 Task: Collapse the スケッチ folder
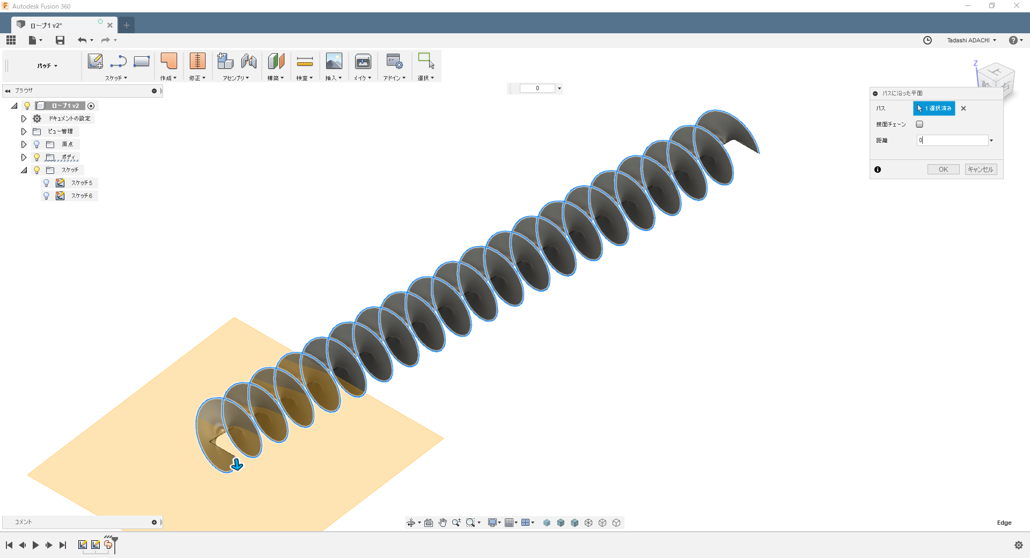click(x=24, y=170)
